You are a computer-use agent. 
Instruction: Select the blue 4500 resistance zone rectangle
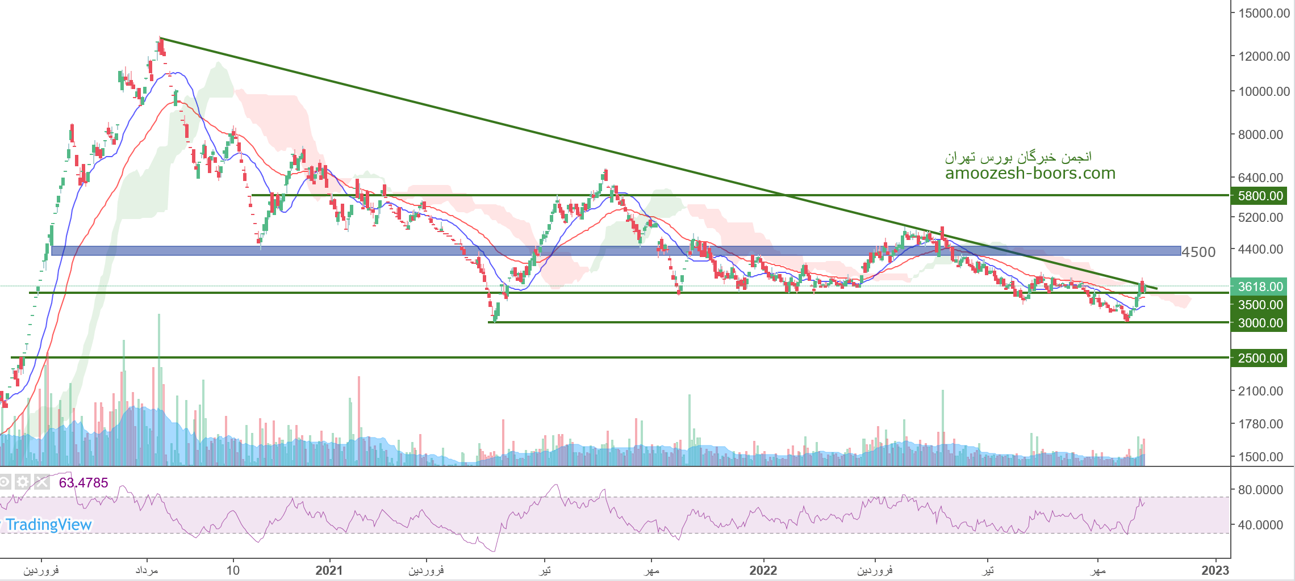tap(568, 251)
